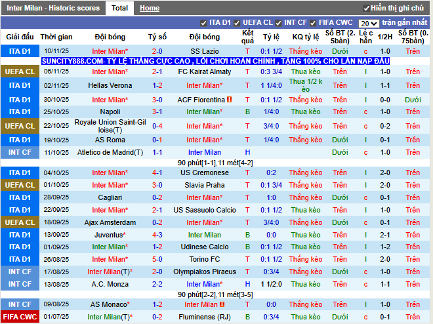Click Ajax Amsterdam team name
Image resolution: width=433 pixels, height=324 pixels.
coord(110,223)
